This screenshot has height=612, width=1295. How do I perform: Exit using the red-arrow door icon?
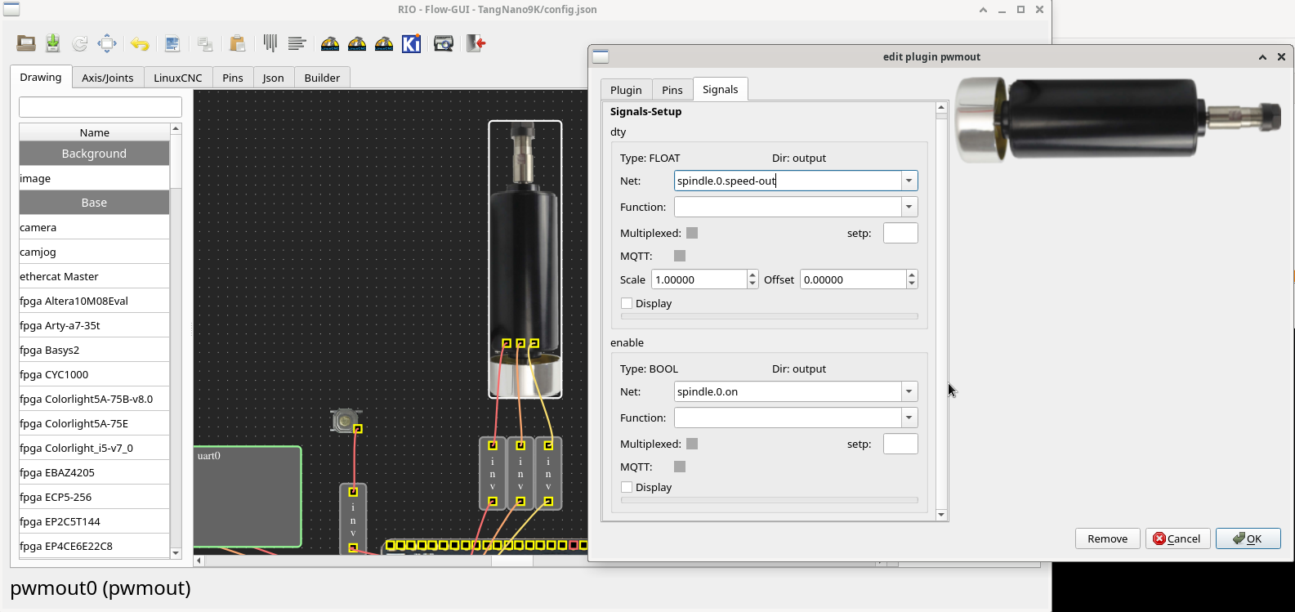(476, 43)
